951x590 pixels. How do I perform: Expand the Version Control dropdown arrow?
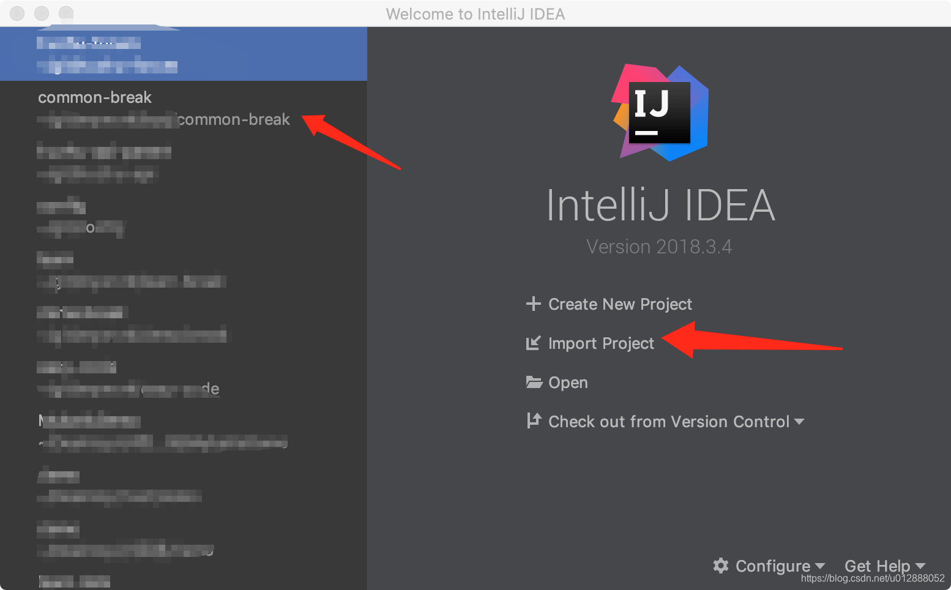pyautogui.click(x=799, y=422)
